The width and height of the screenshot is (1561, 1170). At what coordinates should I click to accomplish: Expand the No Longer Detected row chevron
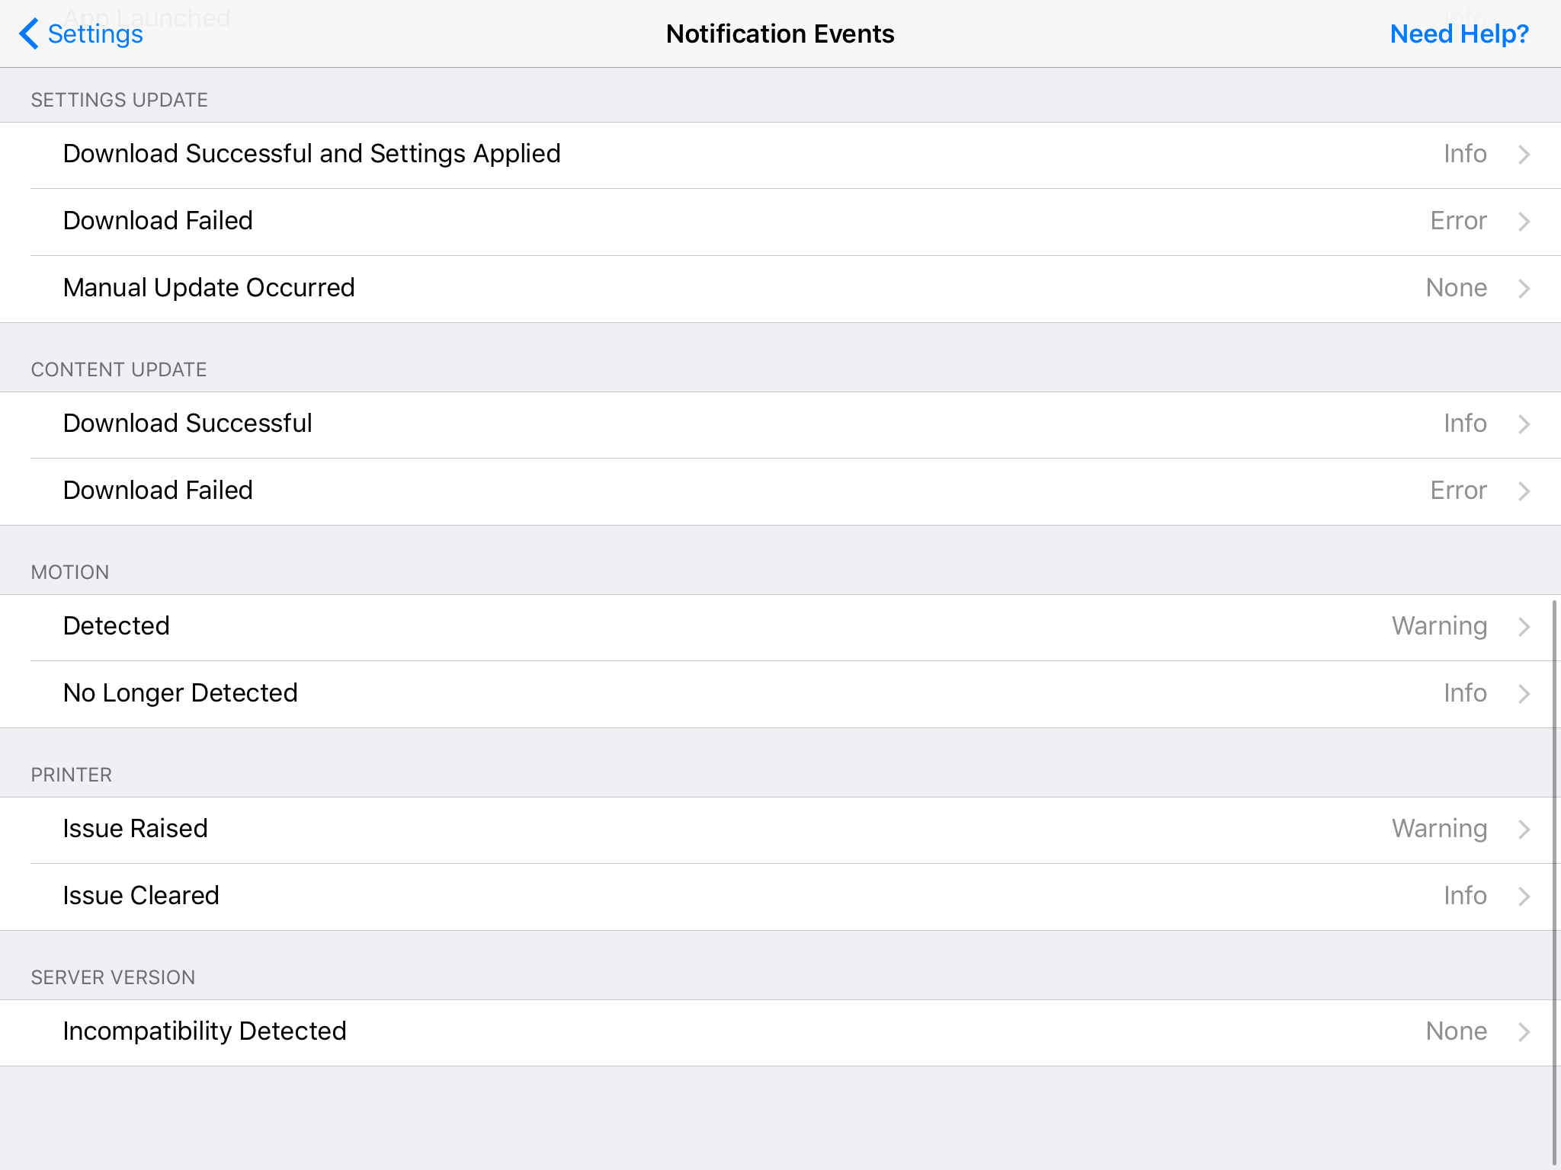pos(1524,692)
